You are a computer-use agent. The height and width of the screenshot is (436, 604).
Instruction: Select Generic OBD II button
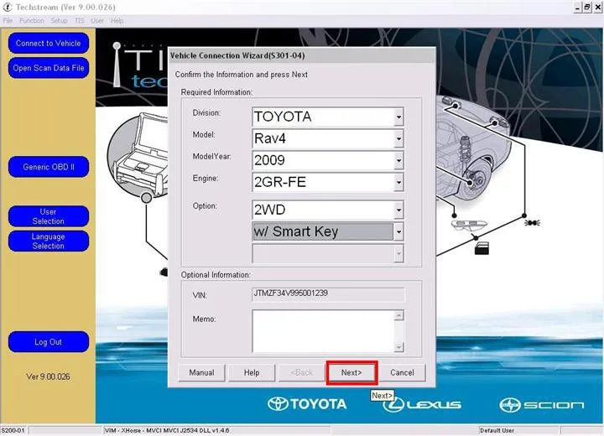49,167
